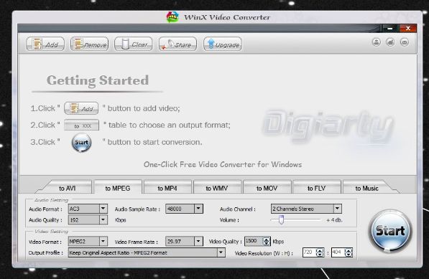
Task: Close the WinX Video Converter window
Action: (408, 28)
